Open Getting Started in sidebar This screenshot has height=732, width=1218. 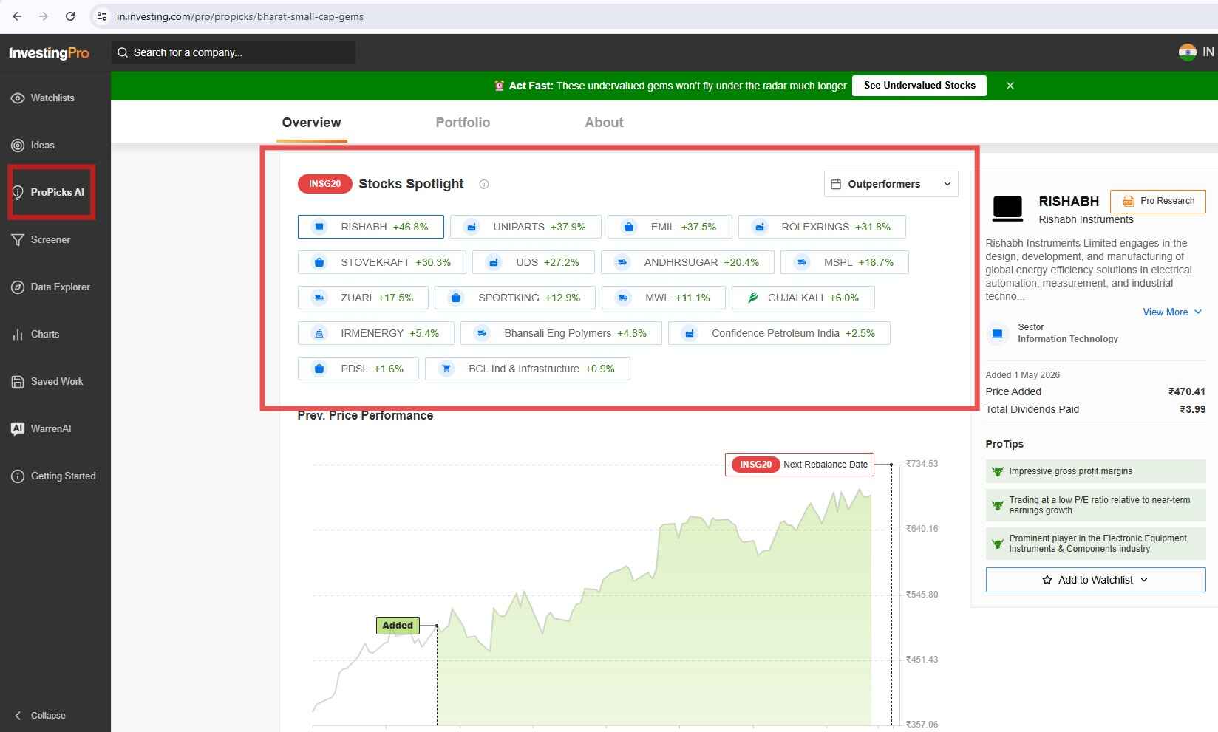(x=53, y=476)
